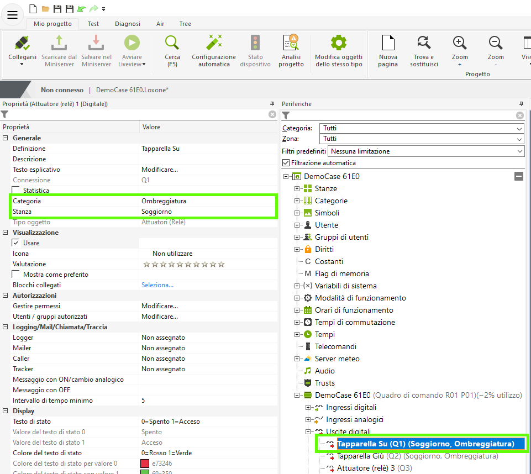531x474 pixels.
Task: Expand the Stanze tree node
Action: coord(297,189)
